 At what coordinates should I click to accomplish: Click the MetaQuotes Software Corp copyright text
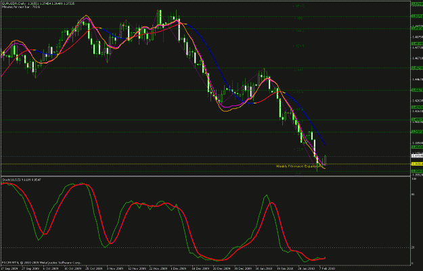pos(41,262)
